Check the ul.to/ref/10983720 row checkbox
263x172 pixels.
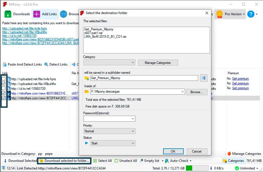[x=3, y=88]
